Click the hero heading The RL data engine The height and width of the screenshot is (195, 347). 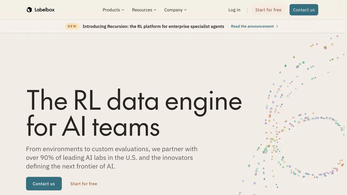pyautogui.click(x=134, y=113)
